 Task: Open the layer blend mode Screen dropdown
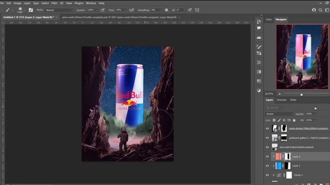[x=279, y=114]
